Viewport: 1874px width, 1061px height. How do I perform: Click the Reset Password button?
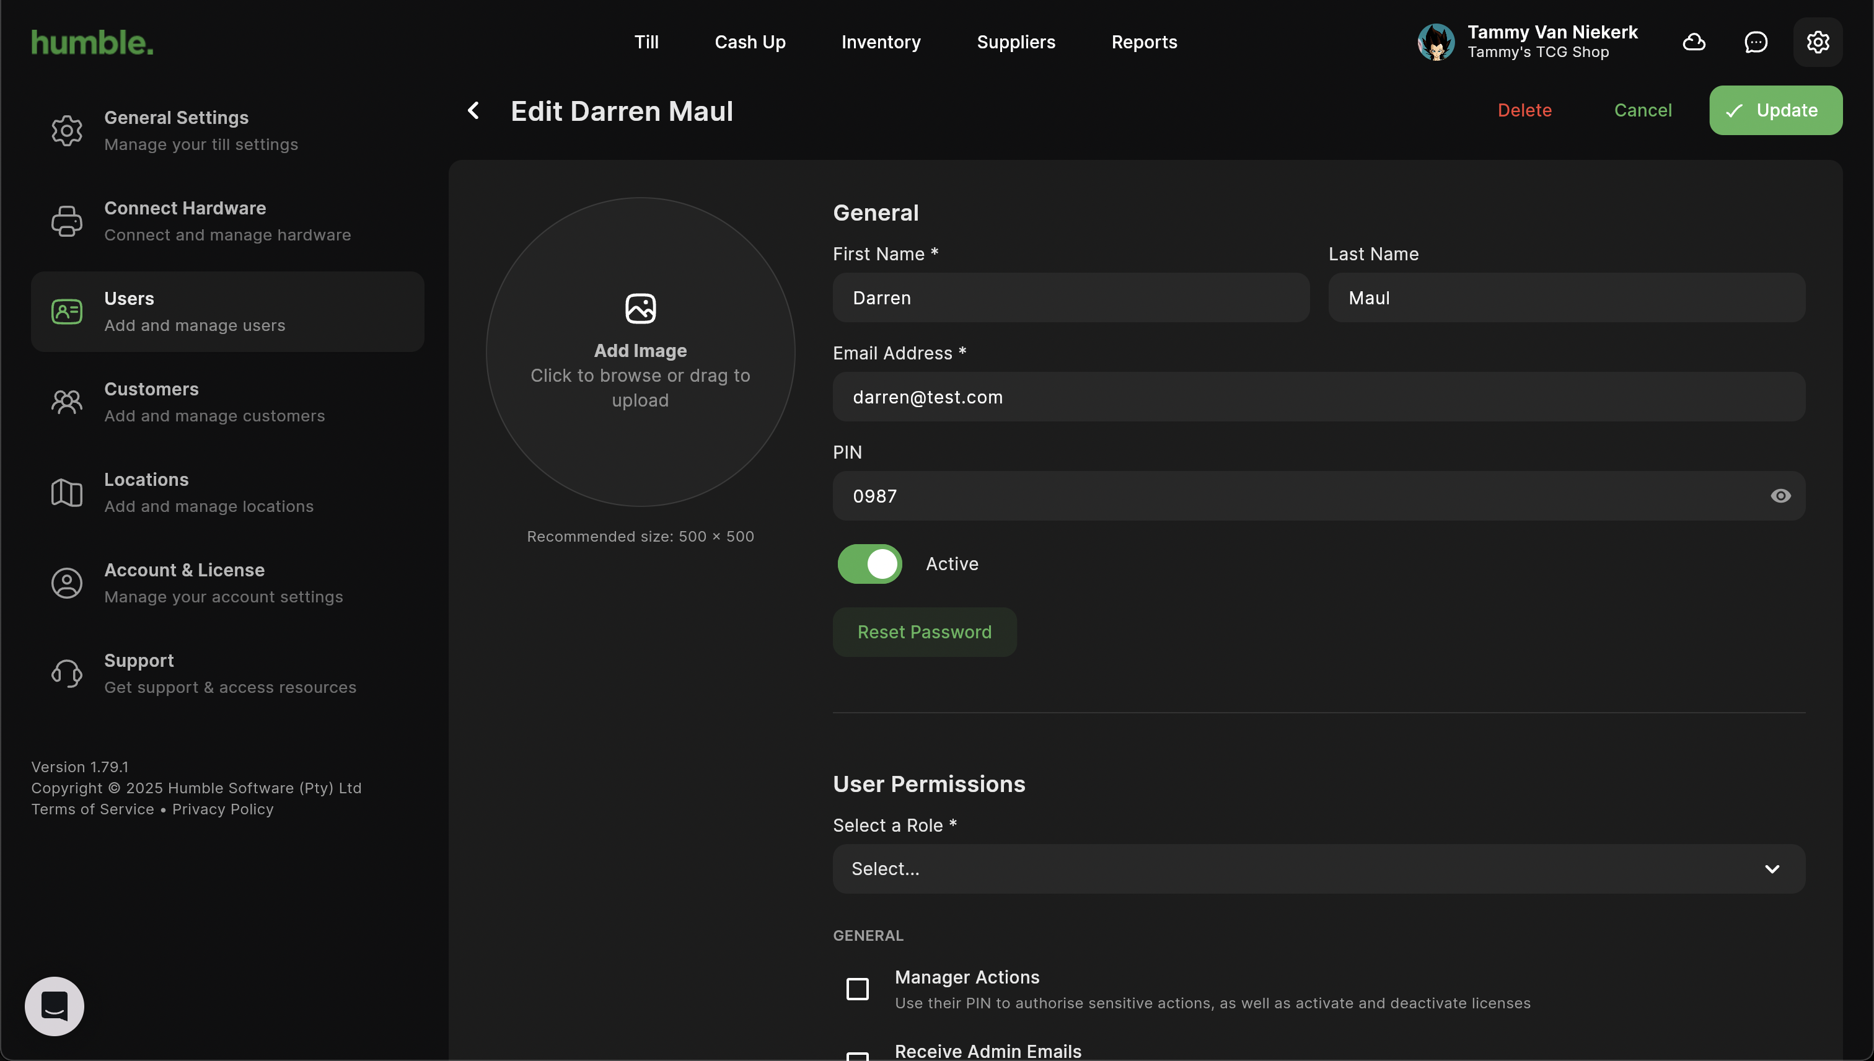click(925, 632)
